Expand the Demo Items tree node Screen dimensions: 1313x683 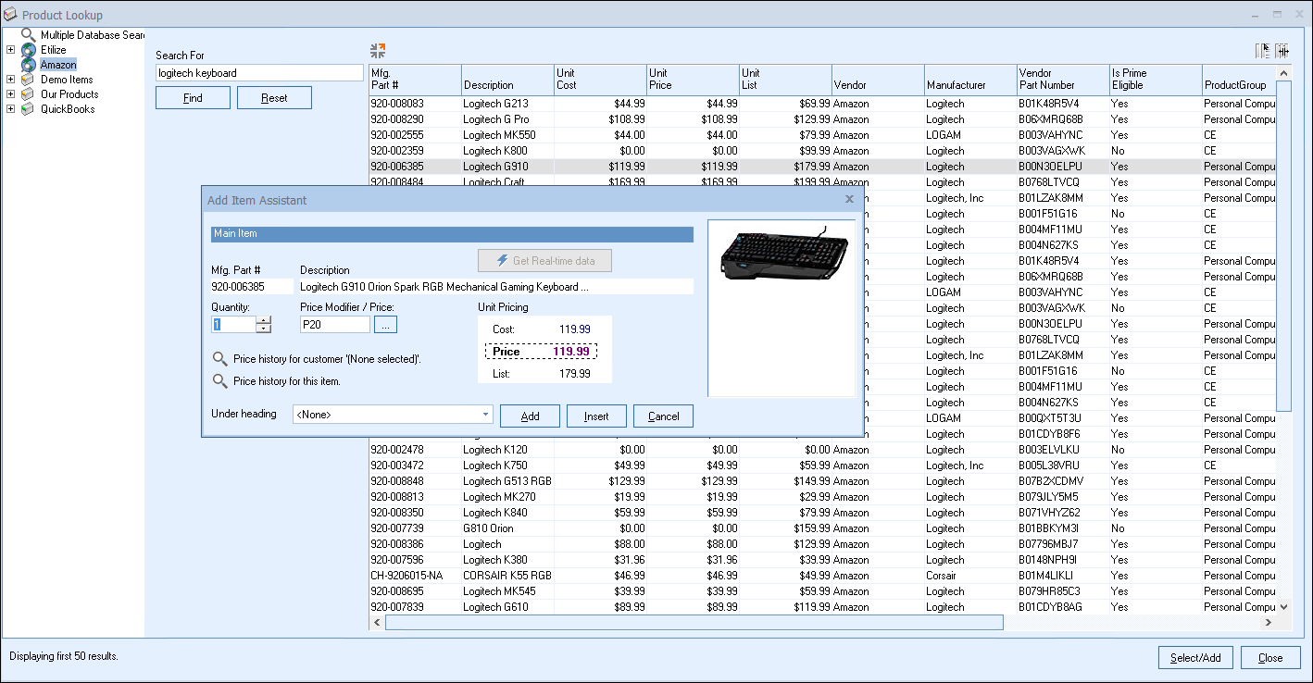pos(11,80)
